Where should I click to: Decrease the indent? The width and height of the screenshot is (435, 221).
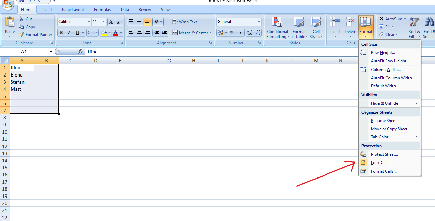click(x=157, y=33)
